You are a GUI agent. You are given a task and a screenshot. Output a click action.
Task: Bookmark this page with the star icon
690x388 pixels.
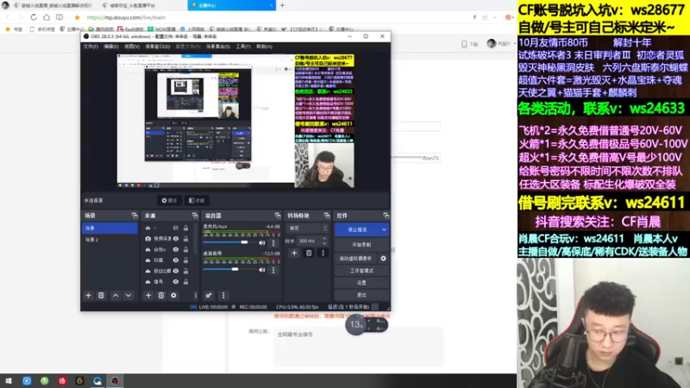(x=78, y=17)
